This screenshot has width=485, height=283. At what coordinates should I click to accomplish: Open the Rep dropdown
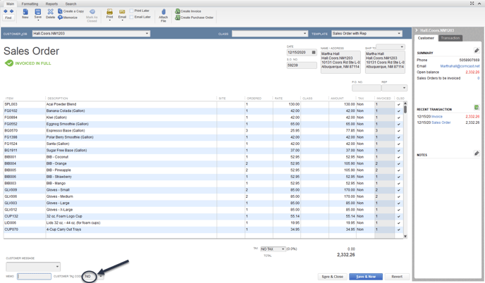tap(404, 88)
